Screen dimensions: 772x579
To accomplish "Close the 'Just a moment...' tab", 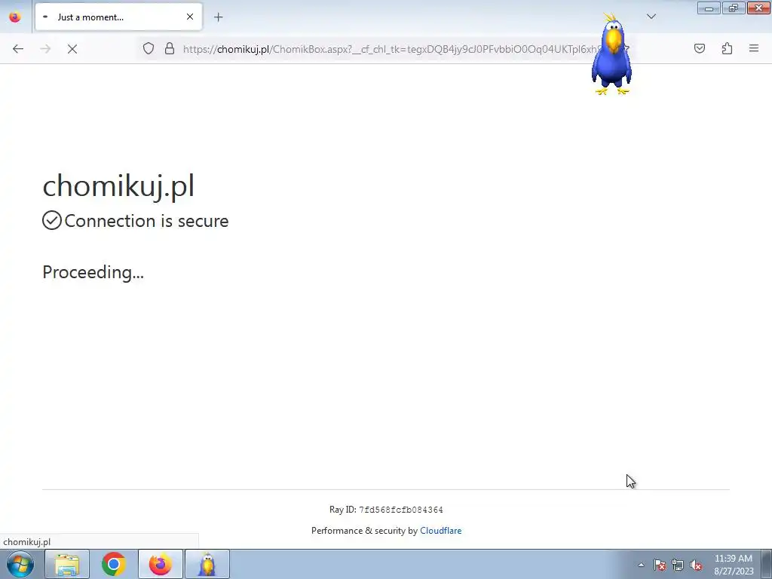I will tap(190, 17).
